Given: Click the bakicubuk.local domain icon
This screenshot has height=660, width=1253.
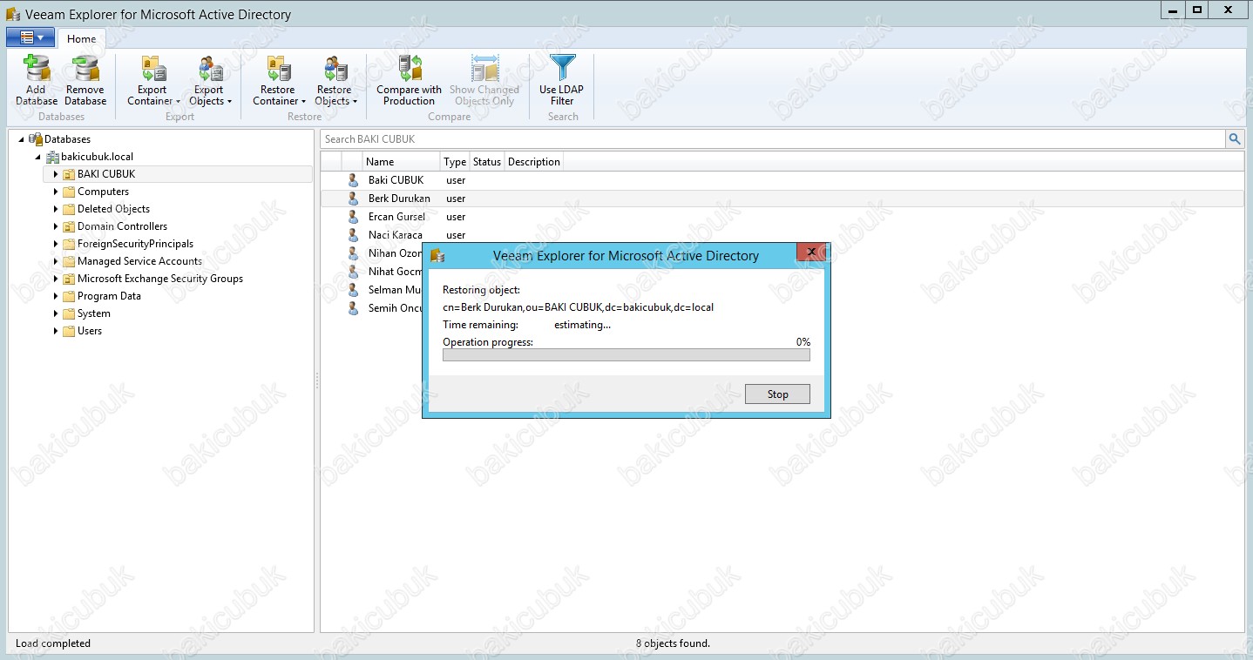Looking at the screenshot, I should pyautogui.click(x=52, y=157).
